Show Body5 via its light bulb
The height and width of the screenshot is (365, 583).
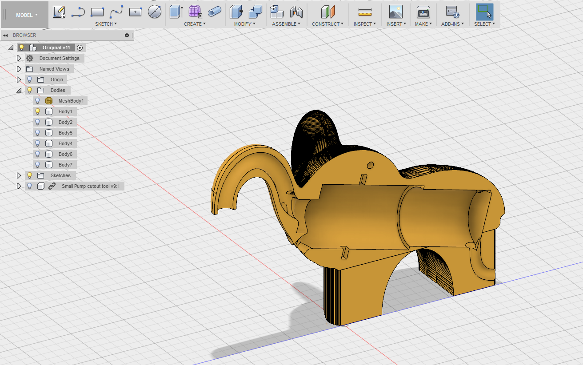(38, 133)
